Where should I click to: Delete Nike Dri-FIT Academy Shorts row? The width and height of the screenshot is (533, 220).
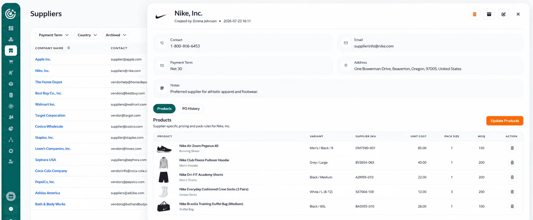point(512,177)
